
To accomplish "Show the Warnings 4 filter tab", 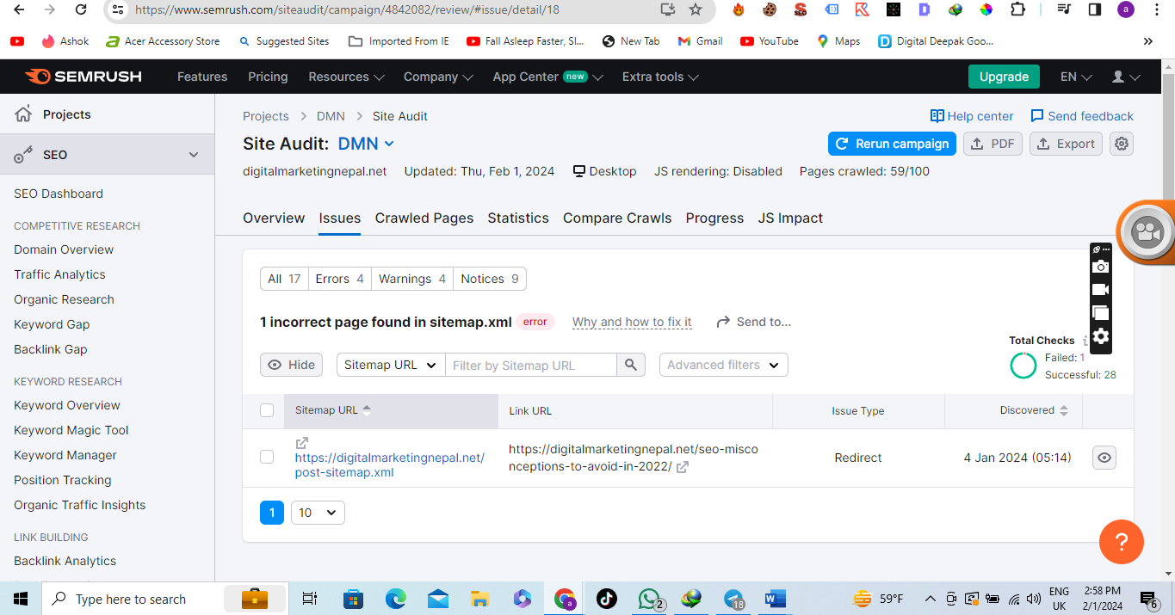I will click(x=412, y=279).
